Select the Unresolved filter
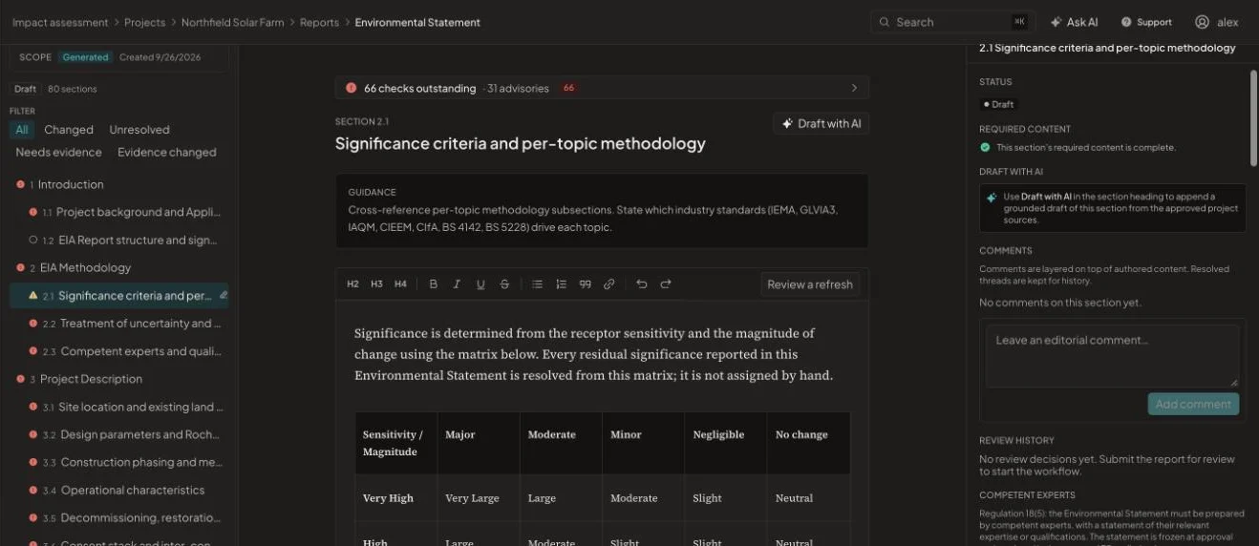This screenshot has height=546, width=1259. (x=139, y=130)
